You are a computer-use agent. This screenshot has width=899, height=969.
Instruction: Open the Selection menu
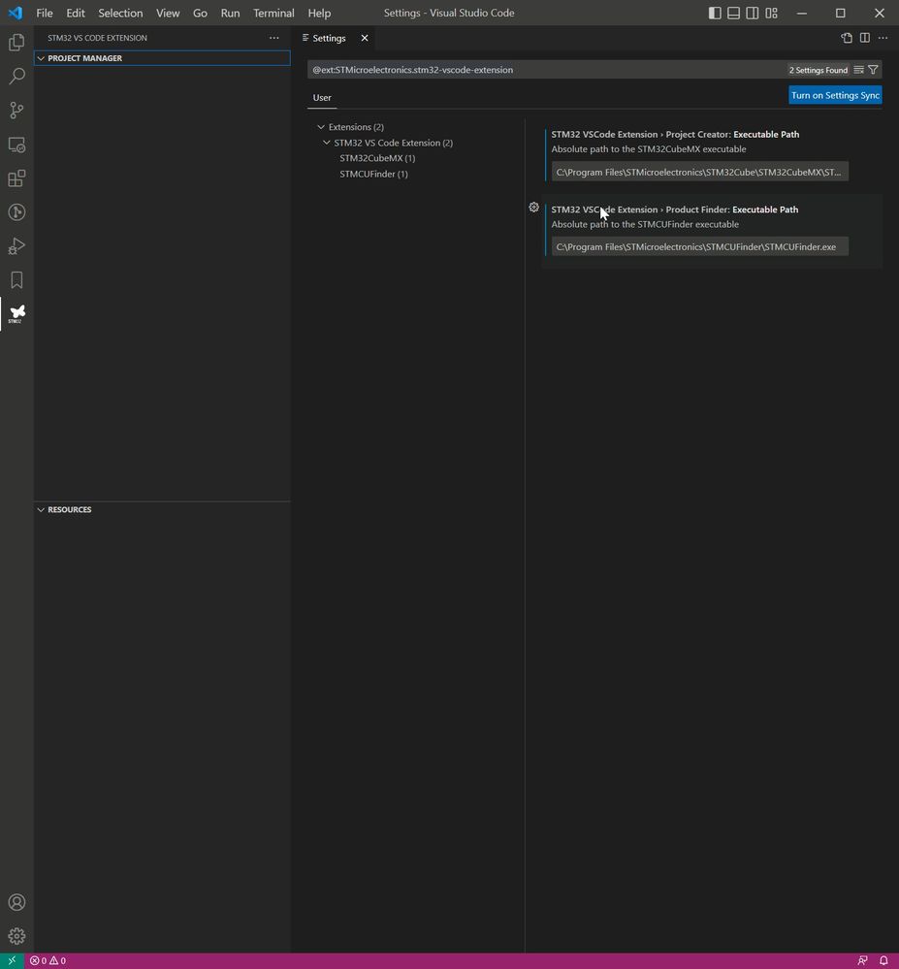click(120, 13)
